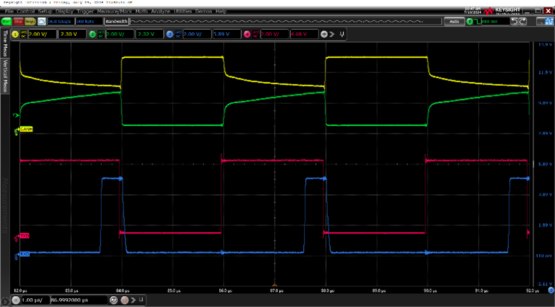Click the Bandwidth button
Viewport: 555px width, 307px height.
point(116,22)
